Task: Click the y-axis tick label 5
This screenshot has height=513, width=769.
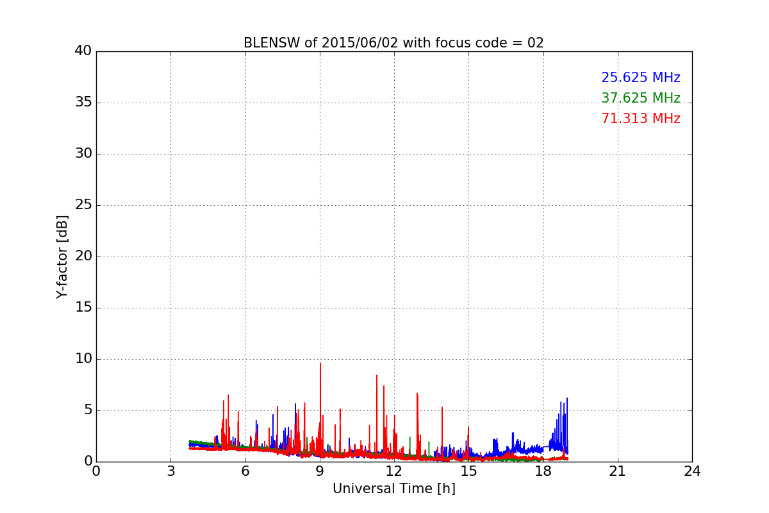Action: pyautogui.click(x=88, y=410)
